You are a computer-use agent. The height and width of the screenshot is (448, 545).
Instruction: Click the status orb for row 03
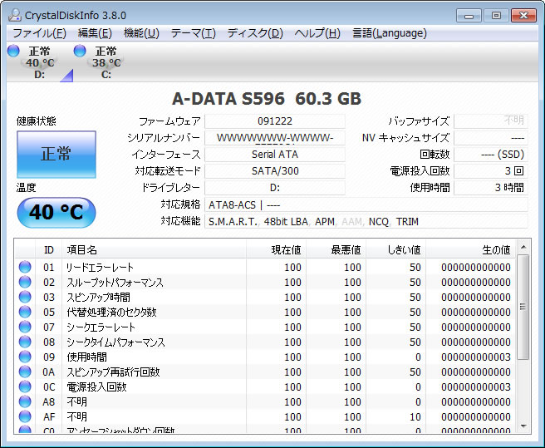pyautogui.click(x=25, y=297)
